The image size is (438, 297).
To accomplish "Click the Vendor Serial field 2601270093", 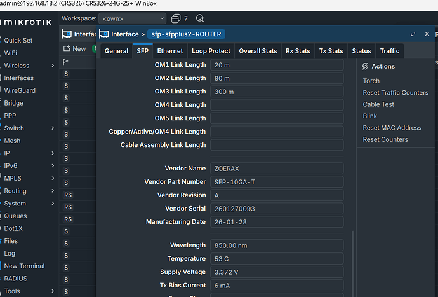I will (x=277, y=209).
